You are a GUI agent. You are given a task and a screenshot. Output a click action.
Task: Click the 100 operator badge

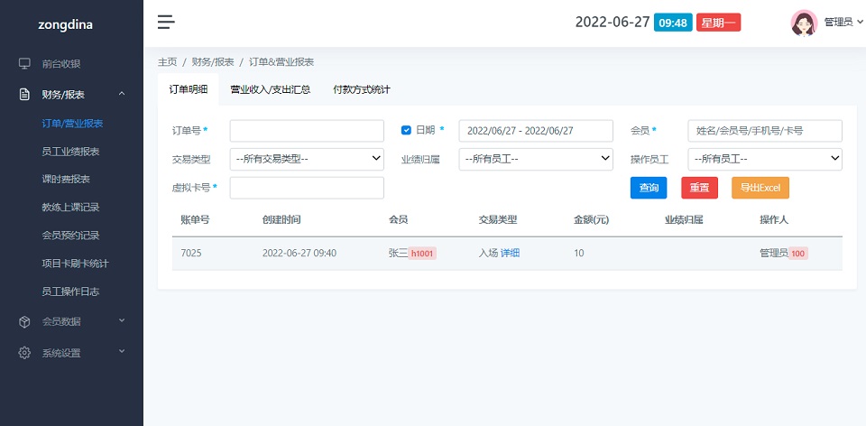[x=798, y=254]
